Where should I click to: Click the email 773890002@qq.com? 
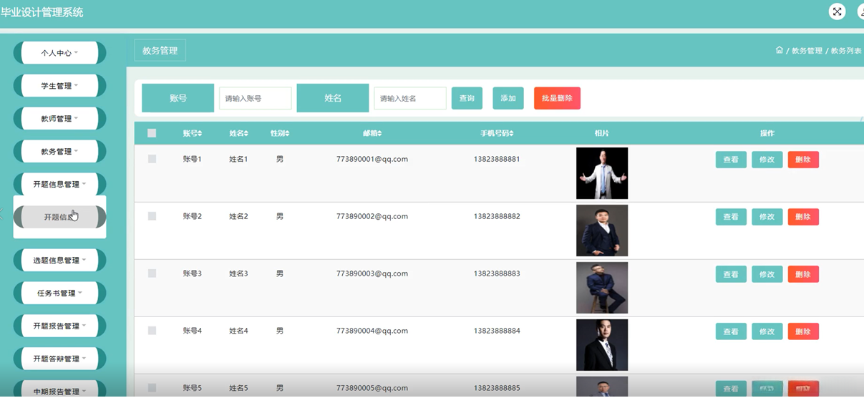pyautogui.click(x=372, y=216)
